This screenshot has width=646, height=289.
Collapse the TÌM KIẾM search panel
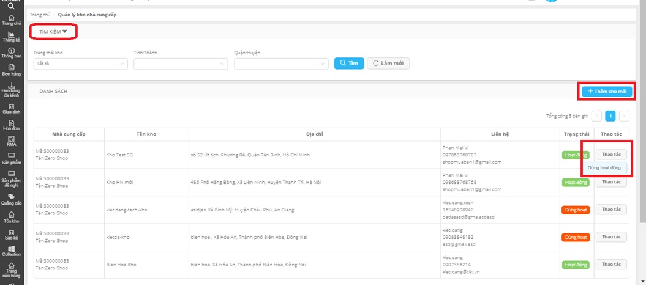(53, 31)
